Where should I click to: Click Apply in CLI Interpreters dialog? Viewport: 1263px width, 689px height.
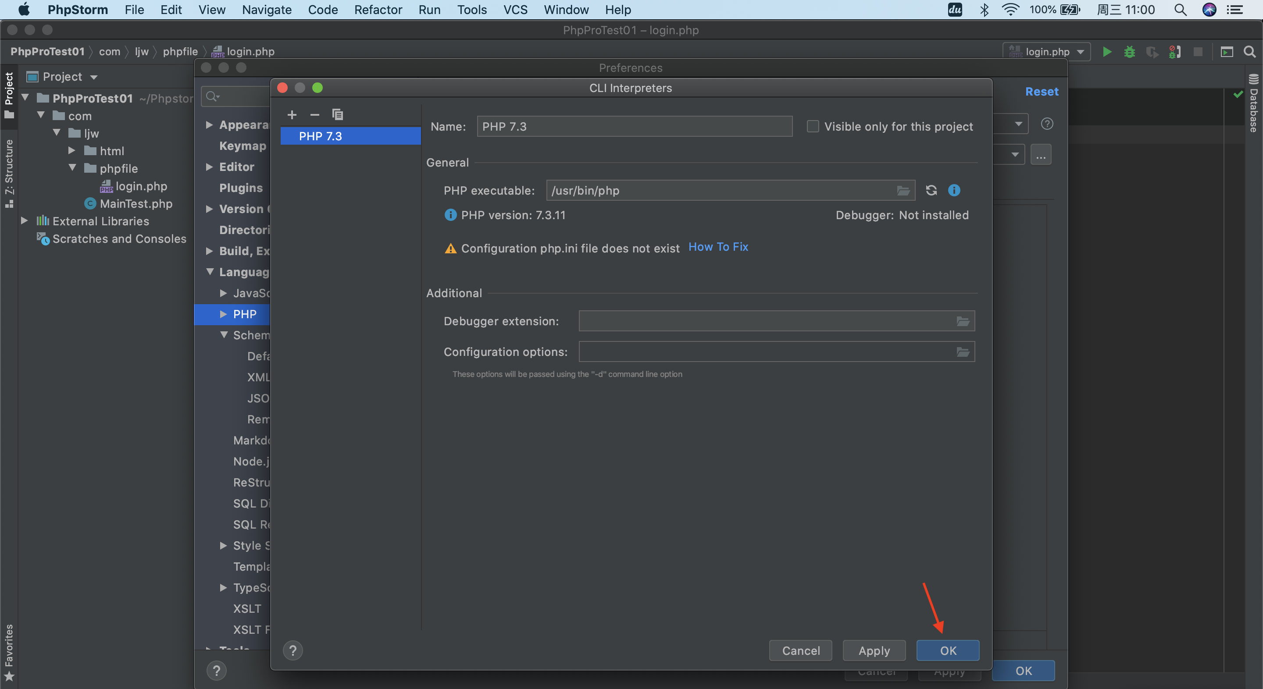pos(874,650)
